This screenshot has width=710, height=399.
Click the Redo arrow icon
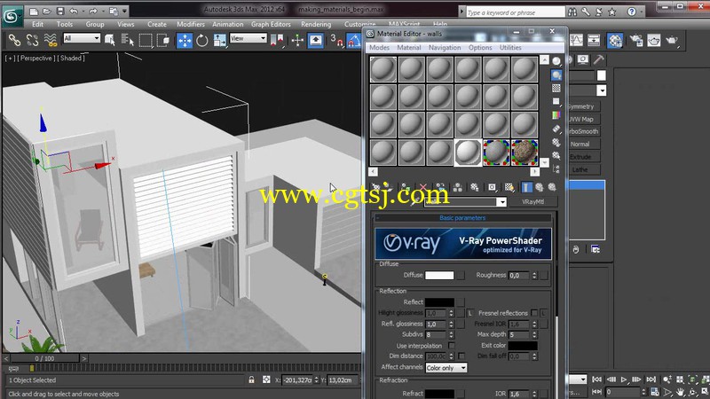(93, 11)
